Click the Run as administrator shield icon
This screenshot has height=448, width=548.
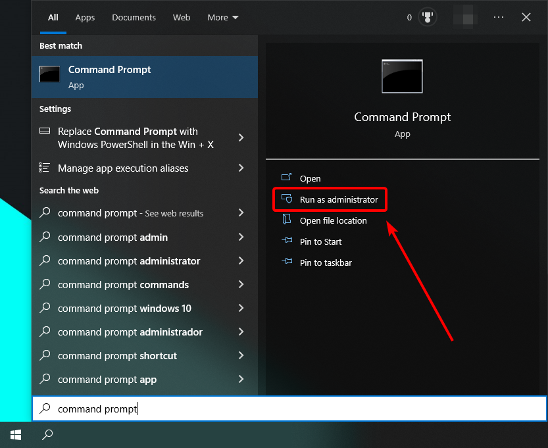287,199
